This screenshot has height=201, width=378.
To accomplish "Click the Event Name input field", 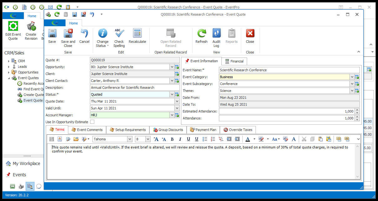I will (x=289, y=70).
